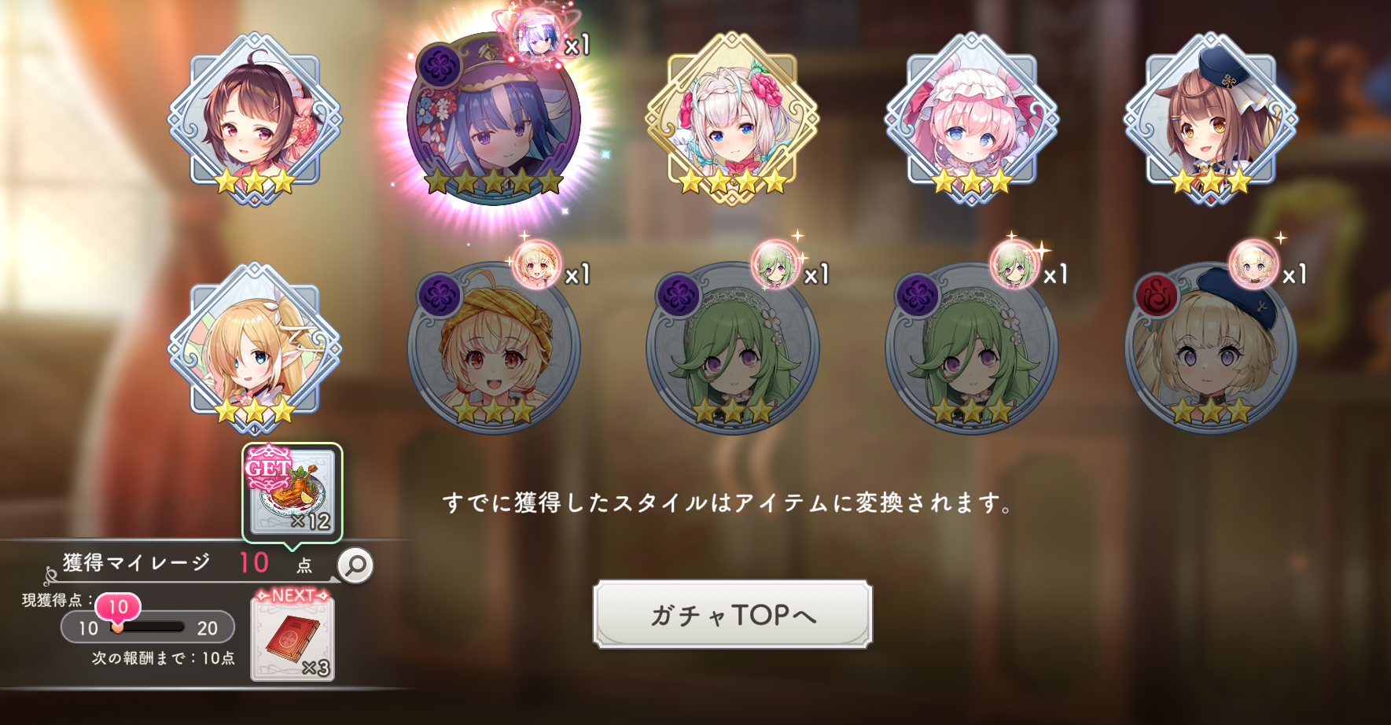Image resolution: width=1391 pixels, height=725 pixels.
Task: Select the first green-haired character medal
Action: (x=733, y=348)
